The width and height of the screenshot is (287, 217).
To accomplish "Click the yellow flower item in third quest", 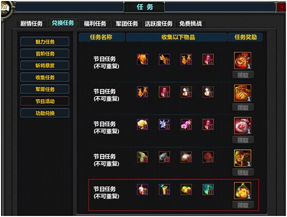I will click(x=142, y=125).
